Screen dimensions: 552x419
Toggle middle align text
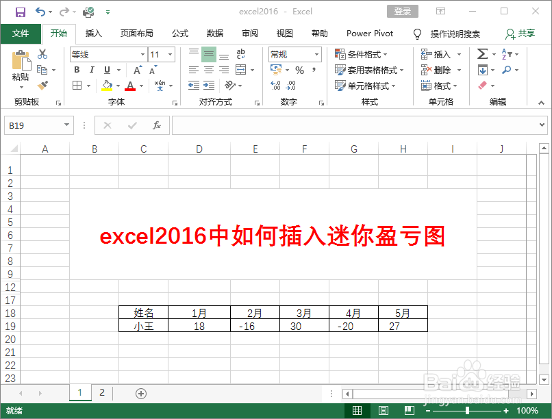tap(209, 54)
